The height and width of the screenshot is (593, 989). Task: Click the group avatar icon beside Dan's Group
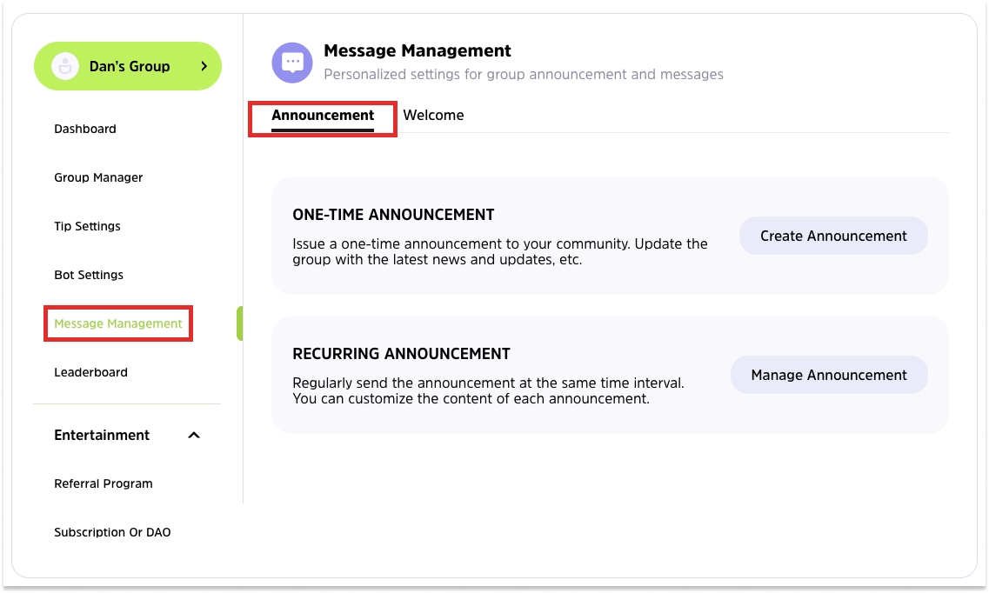[x=65, y=66]
